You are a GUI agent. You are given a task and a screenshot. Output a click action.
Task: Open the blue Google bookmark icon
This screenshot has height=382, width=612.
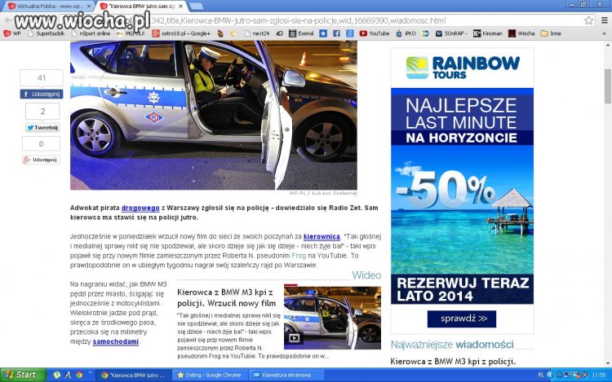coord(350,33)
